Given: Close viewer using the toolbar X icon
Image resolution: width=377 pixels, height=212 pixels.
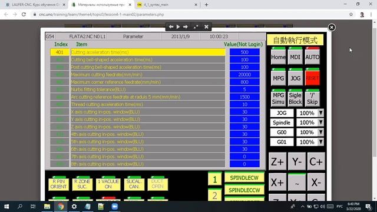Looking at the screenshot, I should pos(206,26).
